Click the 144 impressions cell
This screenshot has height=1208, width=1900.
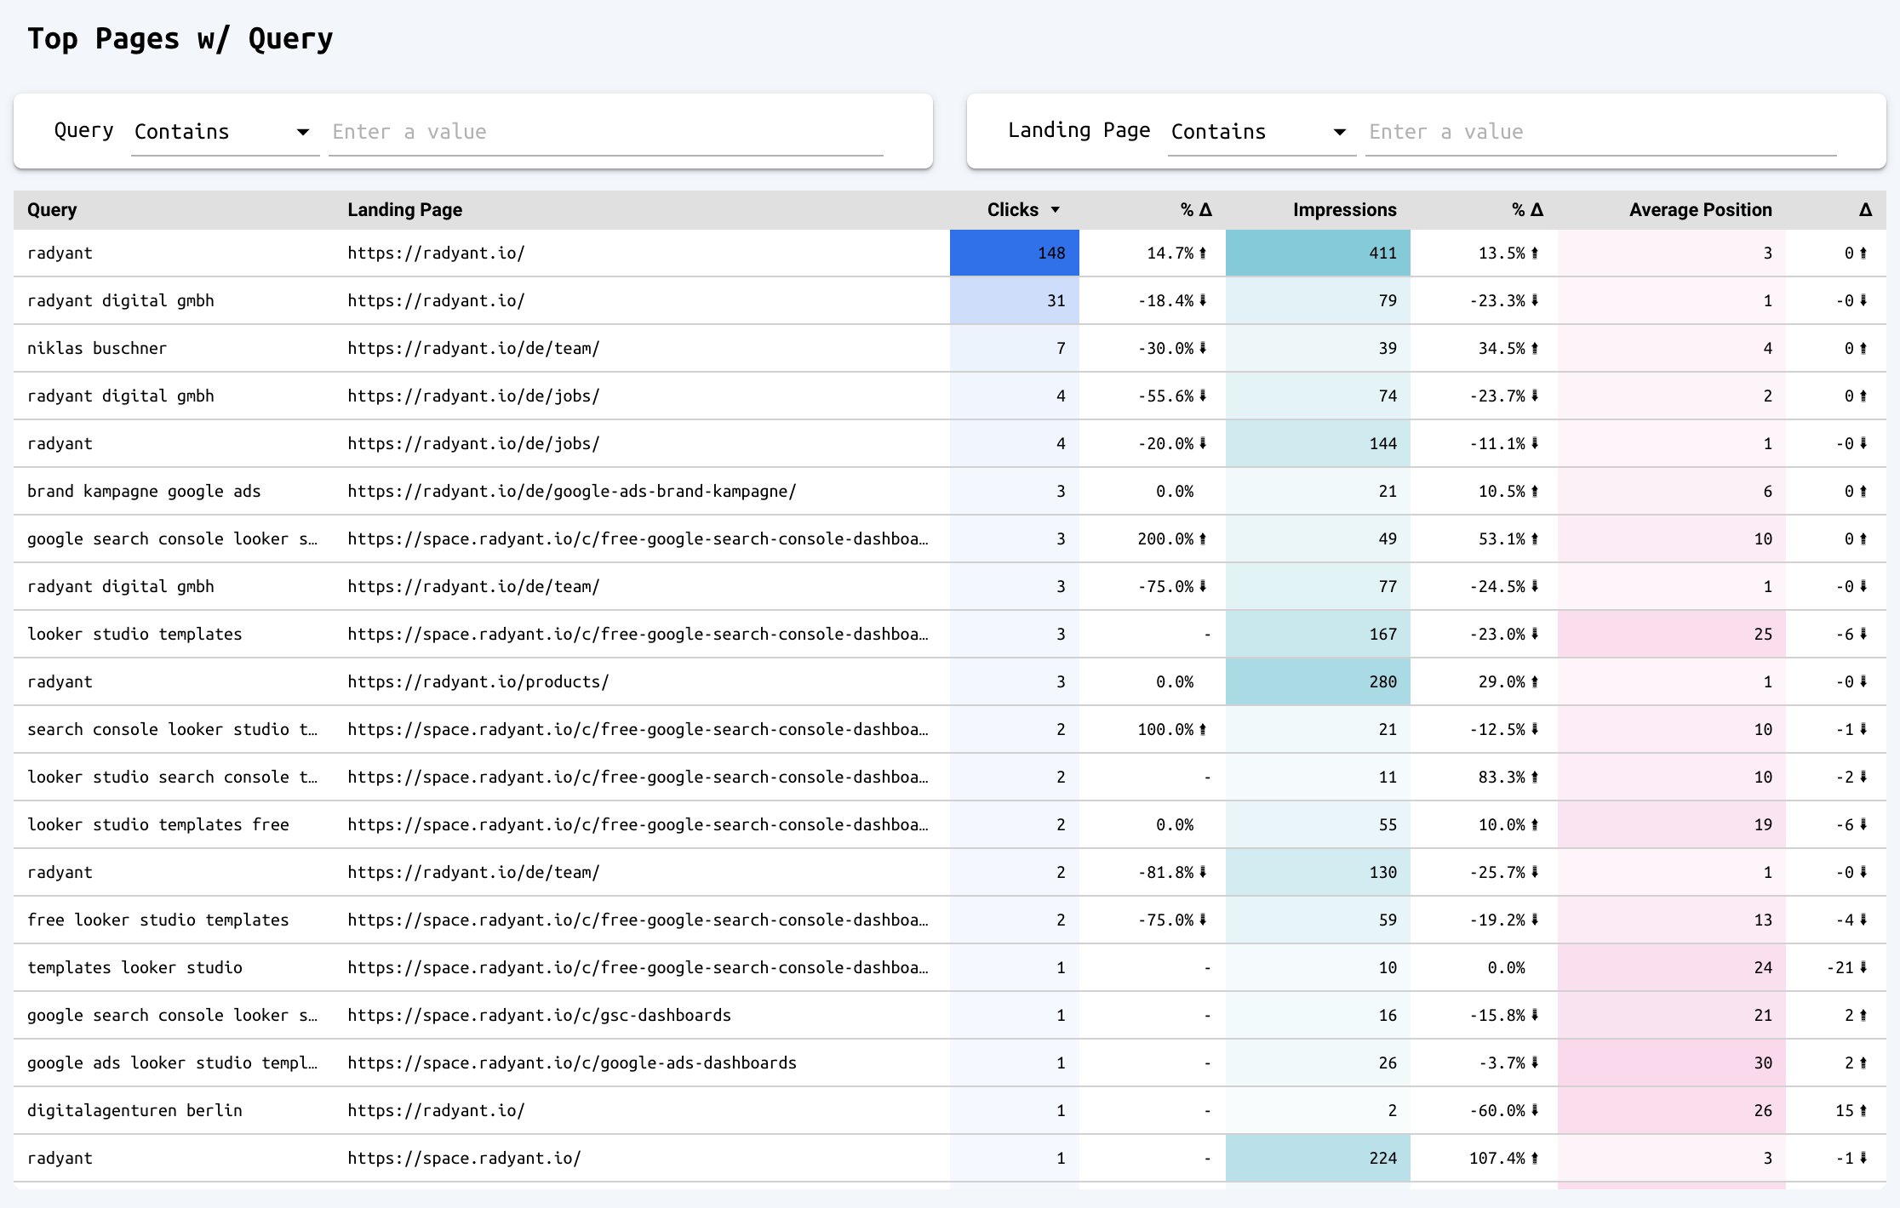pyautogui.click(x=1318, y=443)
